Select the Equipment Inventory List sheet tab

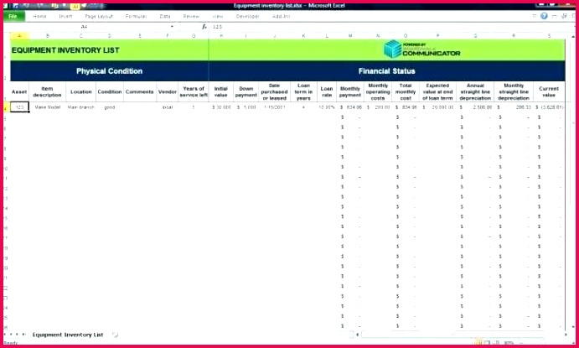point(68,335)
